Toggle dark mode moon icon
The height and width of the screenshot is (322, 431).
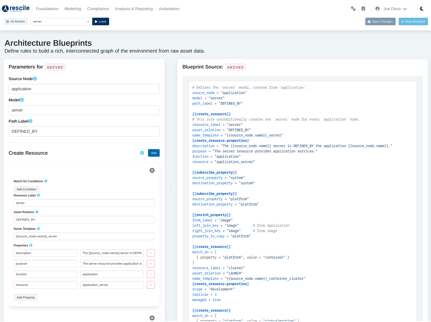point(422,9)
